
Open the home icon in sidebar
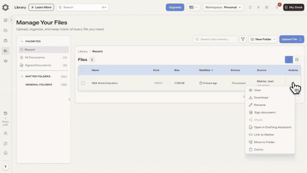coord(5,153)
